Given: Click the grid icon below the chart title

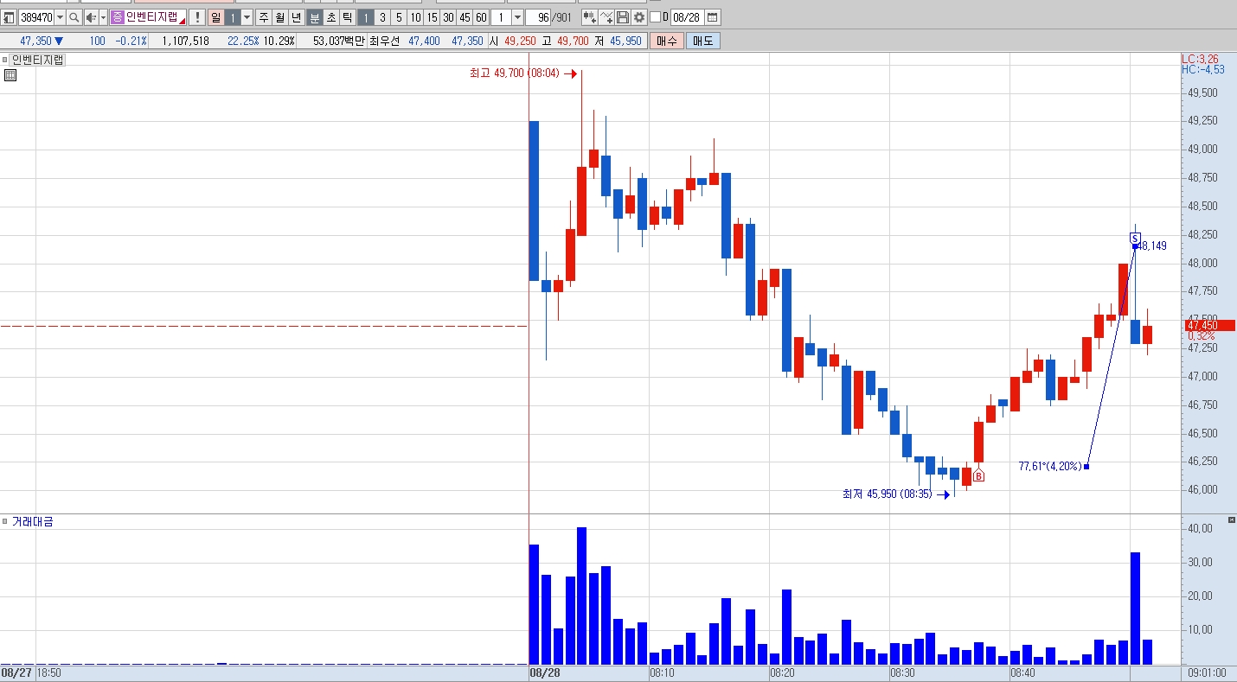Looking at the screenshot, I should point(10,75).
